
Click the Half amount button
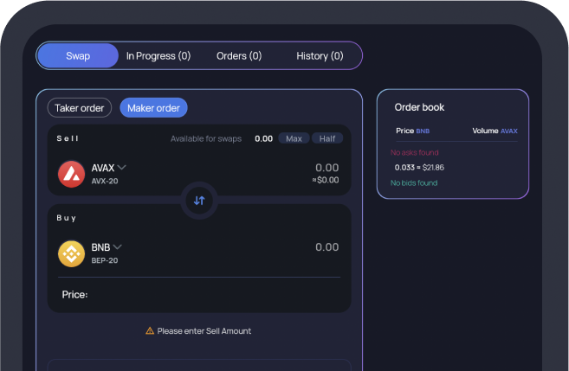[327, 138]
